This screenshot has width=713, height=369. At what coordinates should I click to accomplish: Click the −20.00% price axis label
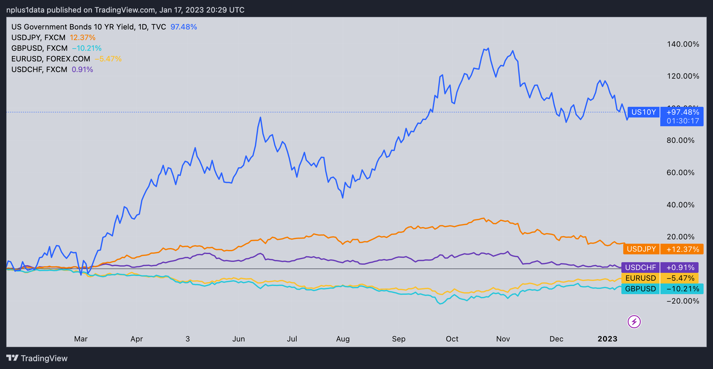tap(683, 301)
